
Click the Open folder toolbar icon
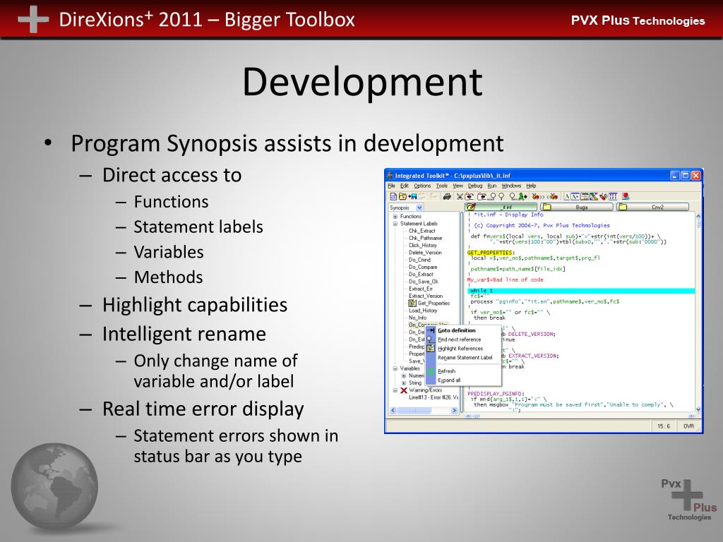click(402, 197)
